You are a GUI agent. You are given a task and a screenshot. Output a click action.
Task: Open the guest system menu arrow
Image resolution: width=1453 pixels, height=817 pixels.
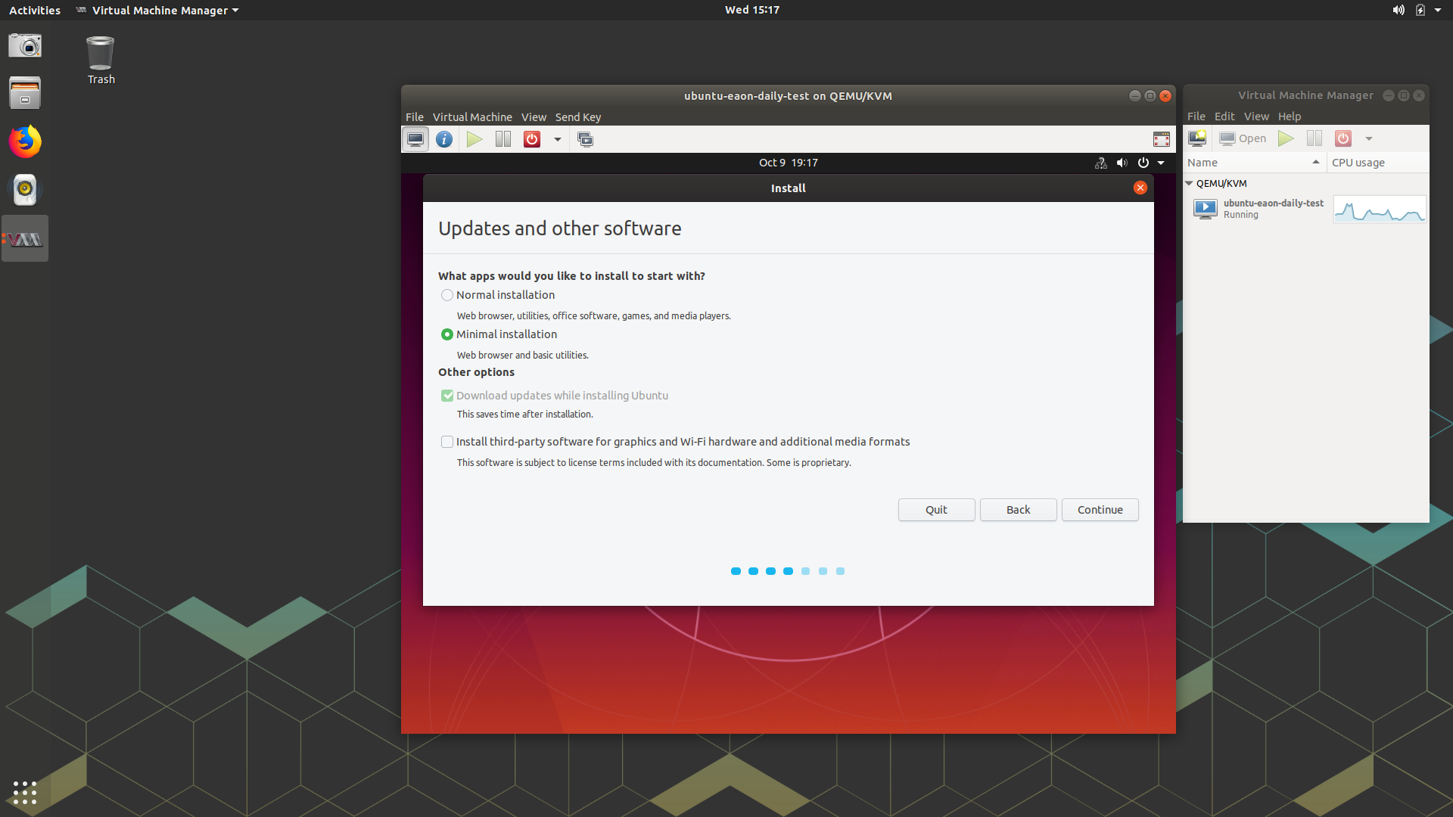point(1161,163)
